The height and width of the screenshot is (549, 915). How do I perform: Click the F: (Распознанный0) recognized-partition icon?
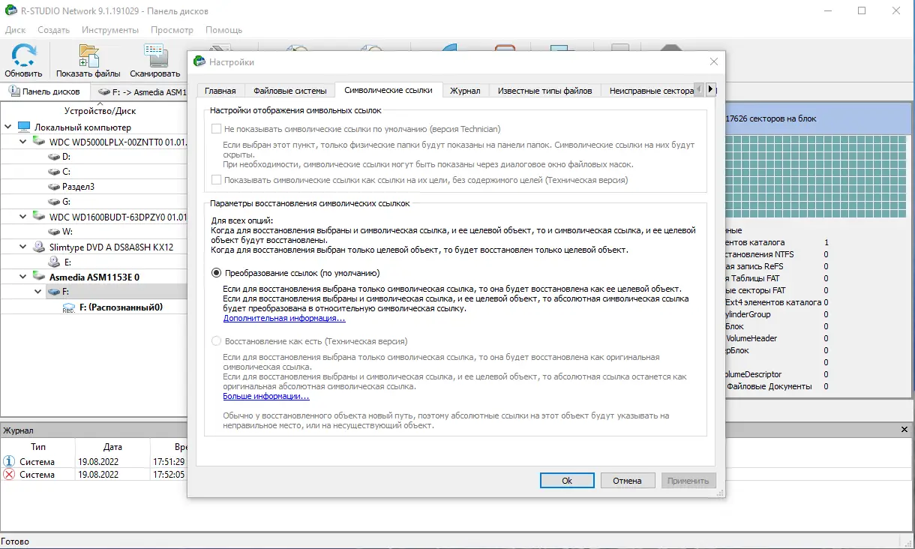[69, 307]
